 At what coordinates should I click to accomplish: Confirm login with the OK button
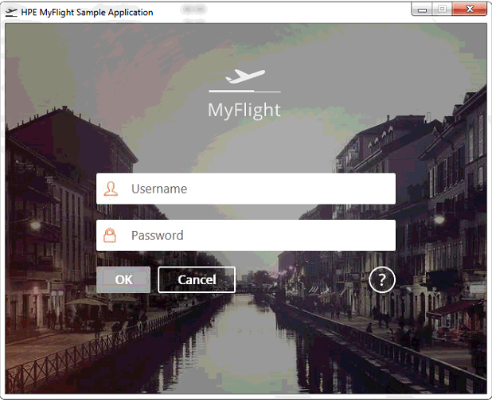coord(123,279)
